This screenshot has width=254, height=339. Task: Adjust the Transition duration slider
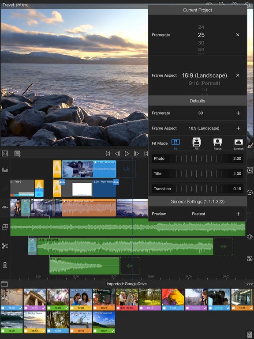(x=198, y=189)
